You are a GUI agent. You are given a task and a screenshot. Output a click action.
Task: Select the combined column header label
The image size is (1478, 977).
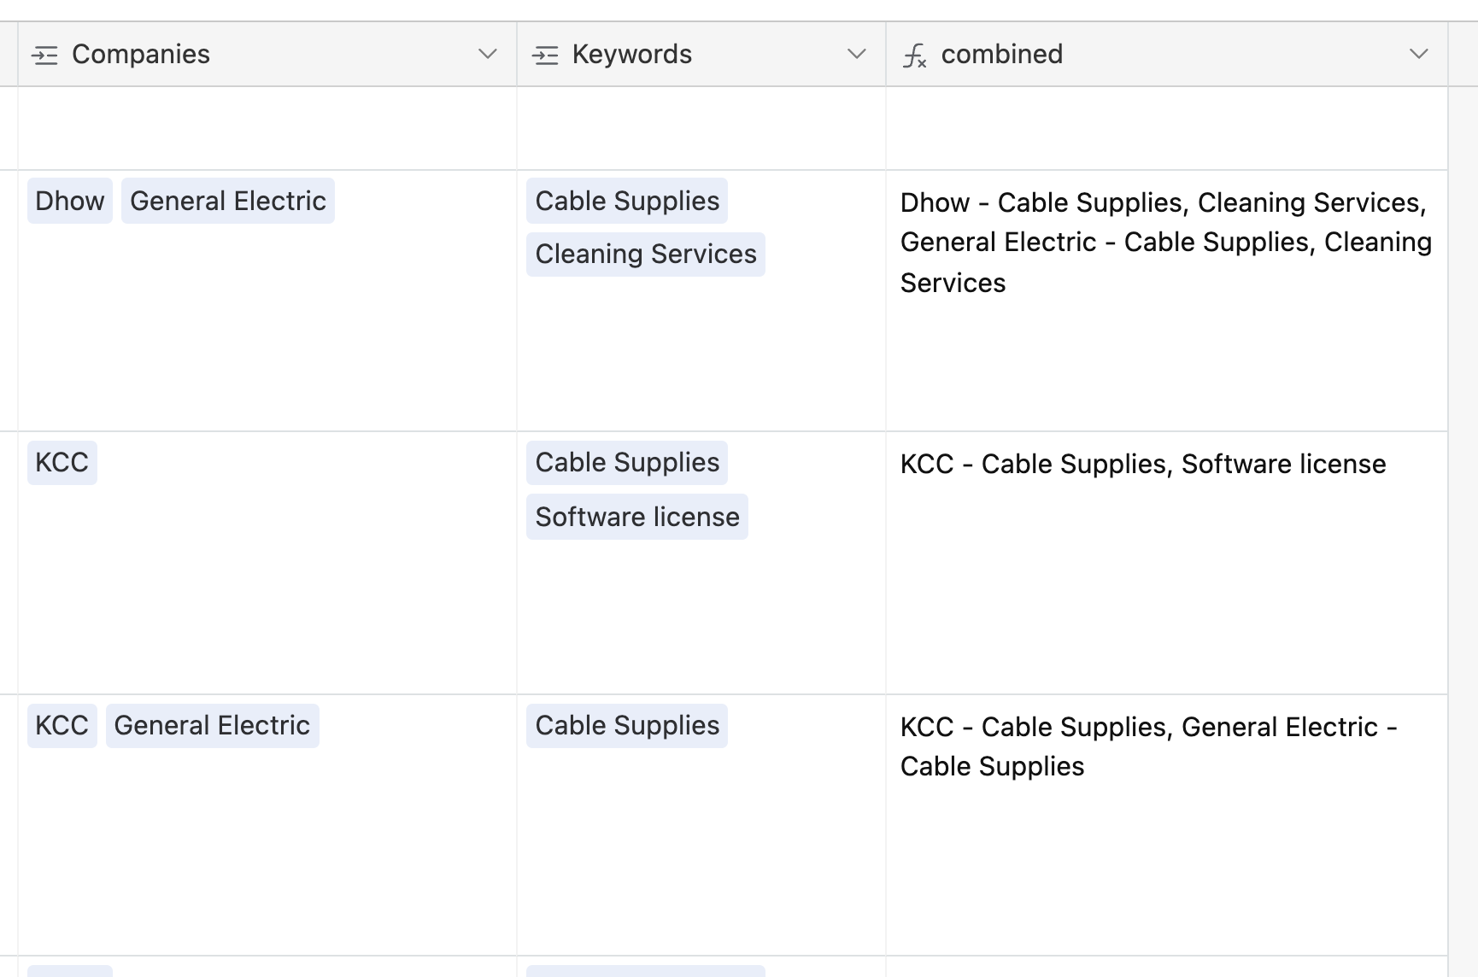point(1002,54)
